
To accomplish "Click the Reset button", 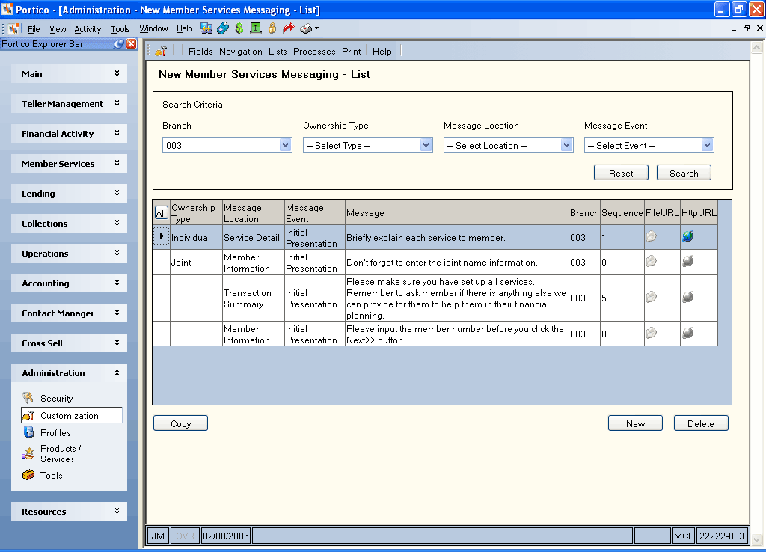I will pyautogui.click(x=621, y=173).
